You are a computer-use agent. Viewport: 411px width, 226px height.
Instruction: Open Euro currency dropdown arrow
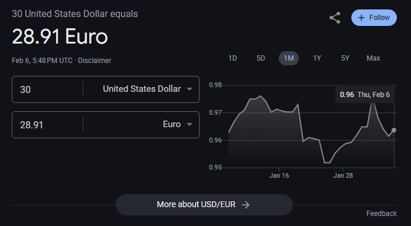[189, 124]
